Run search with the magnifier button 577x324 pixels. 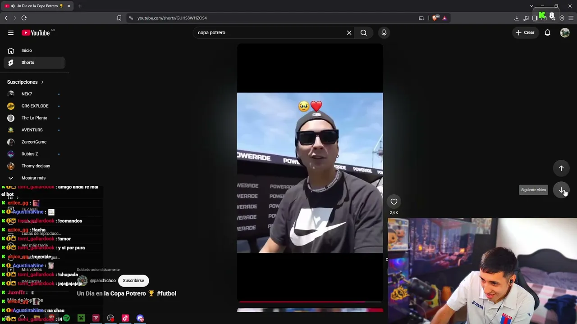coord(363,32)
